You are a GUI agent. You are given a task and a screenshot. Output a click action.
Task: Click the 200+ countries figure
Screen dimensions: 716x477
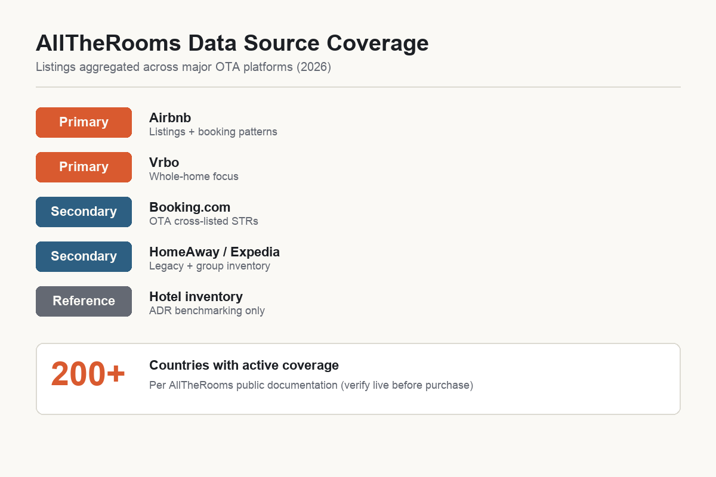(x=88, y=374)
